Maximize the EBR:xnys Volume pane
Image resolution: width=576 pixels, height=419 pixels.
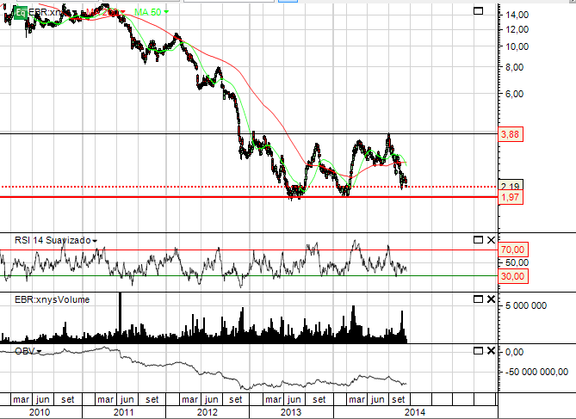pos(479,299)
